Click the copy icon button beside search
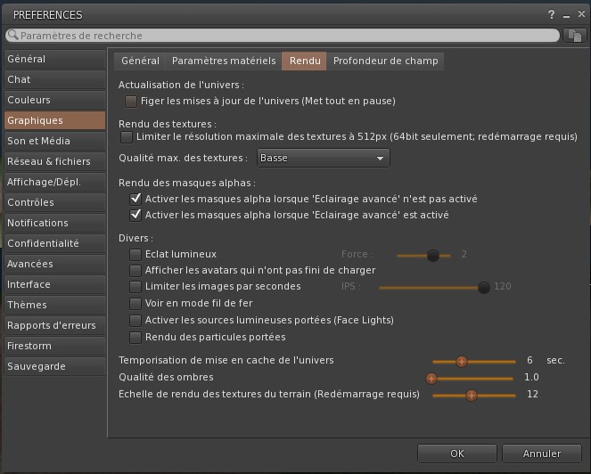The image size is (591, 474). point(575,36)
